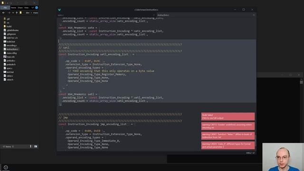Click the warning C4047 notification
This screenshot has width=304, height=171.
click(x=228, y=136)
